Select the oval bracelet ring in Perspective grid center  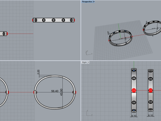tap(120, 38)
